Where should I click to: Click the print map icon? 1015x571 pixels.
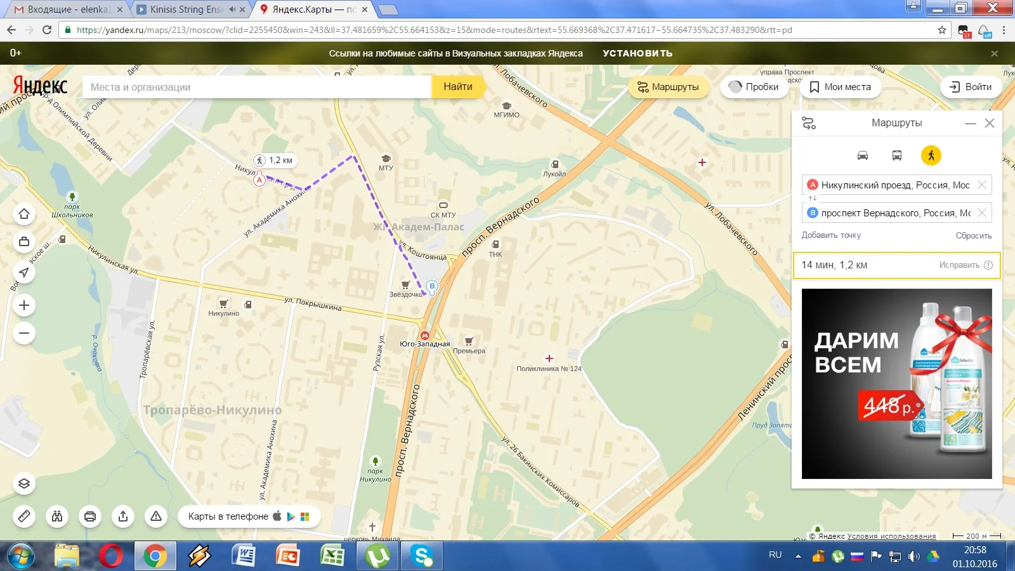[90, 516]
